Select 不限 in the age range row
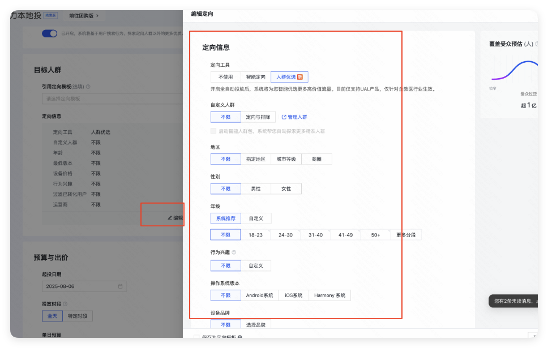The image size is (548, 348). point(225,235)
